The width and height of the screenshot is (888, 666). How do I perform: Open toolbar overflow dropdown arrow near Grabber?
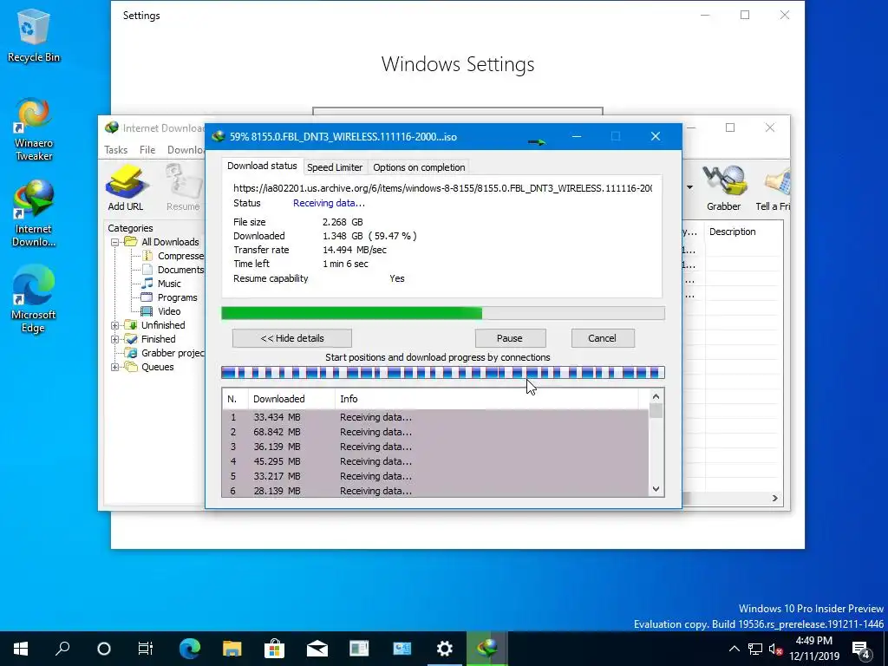point(689,187)
